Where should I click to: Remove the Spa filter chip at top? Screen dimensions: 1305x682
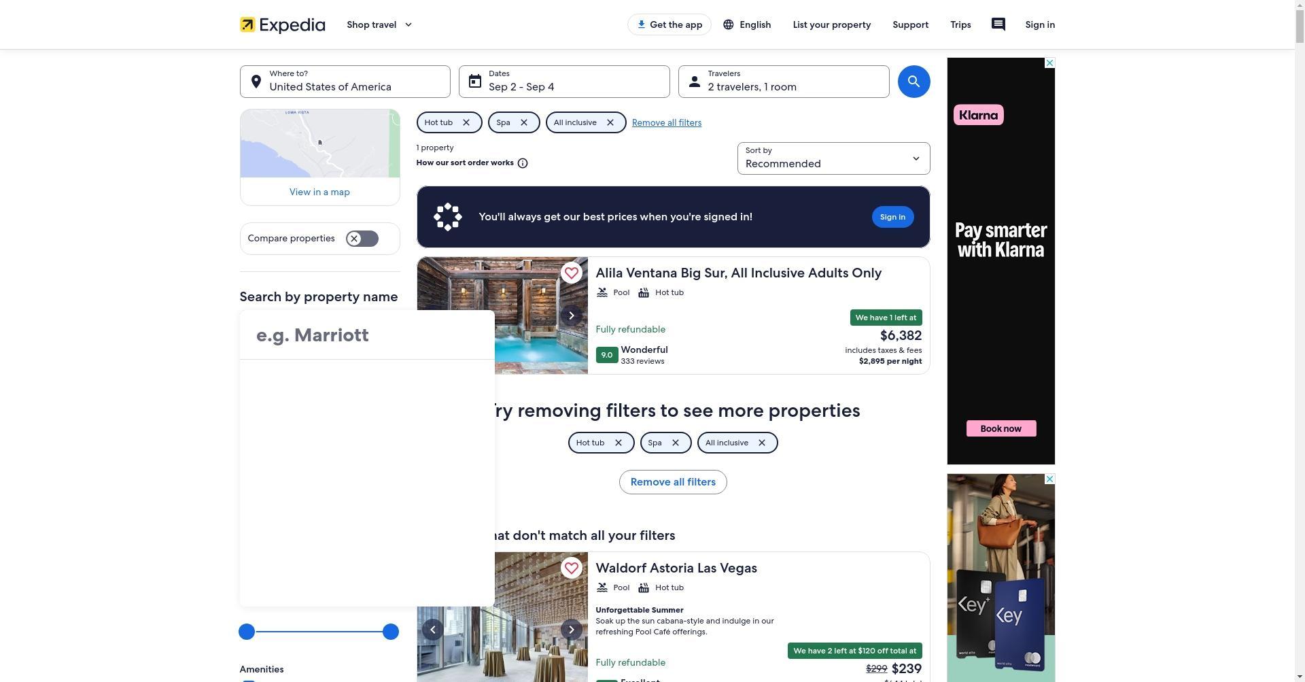(x=524, y=122)
